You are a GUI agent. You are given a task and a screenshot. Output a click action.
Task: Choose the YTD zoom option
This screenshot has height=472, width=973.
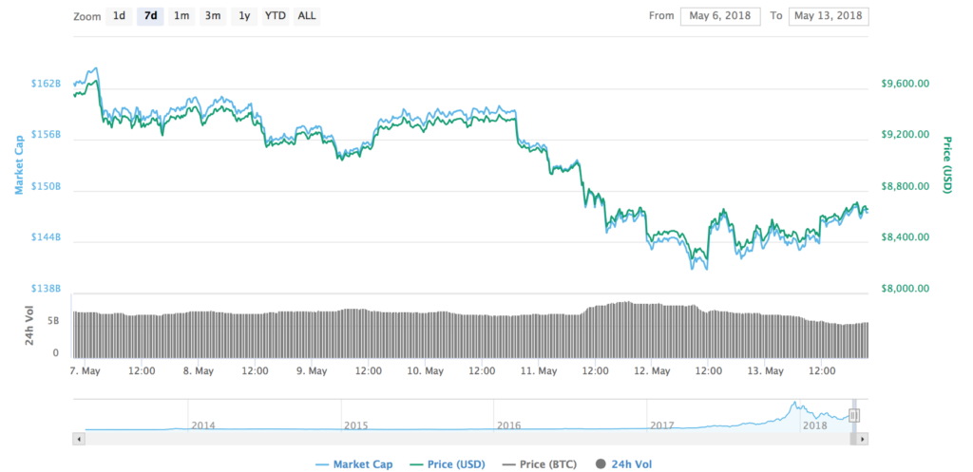click(x=275, y=16)
